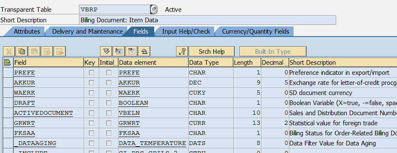Click the Insert Row toolbar icon

[47, 51]
